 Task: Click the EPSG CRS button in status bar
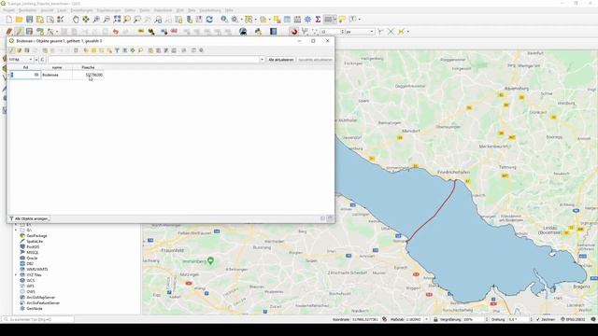(574, 319)
